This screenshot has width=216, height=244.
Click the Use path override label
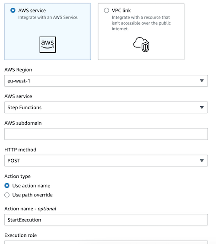pyautogui.click(x=32, y=195)
